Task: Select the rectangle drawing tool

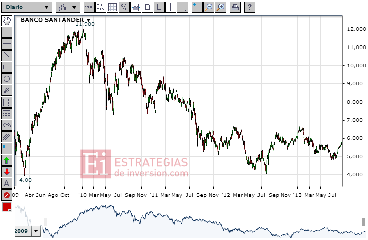Action: 7,67
